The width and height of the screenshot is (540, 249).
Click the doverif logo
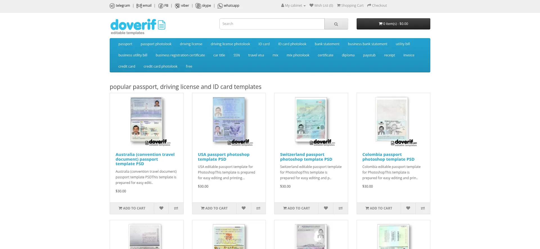pyautogui.click(x=138, y=26)
